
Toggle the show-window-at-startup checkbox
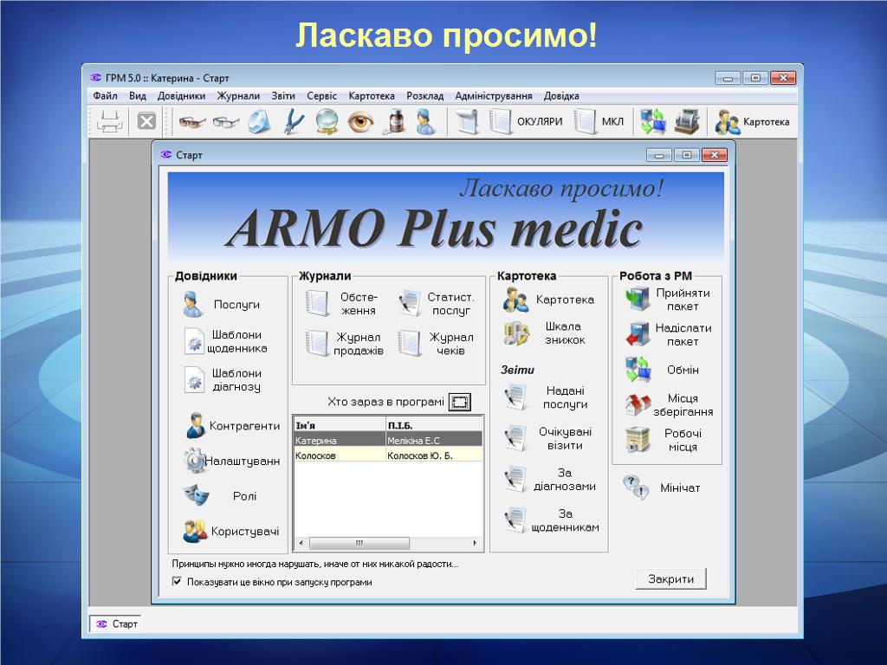(x=178, y=582)
